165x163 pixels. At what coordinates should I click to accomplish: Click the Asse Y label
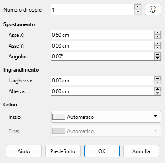[16, 46]
